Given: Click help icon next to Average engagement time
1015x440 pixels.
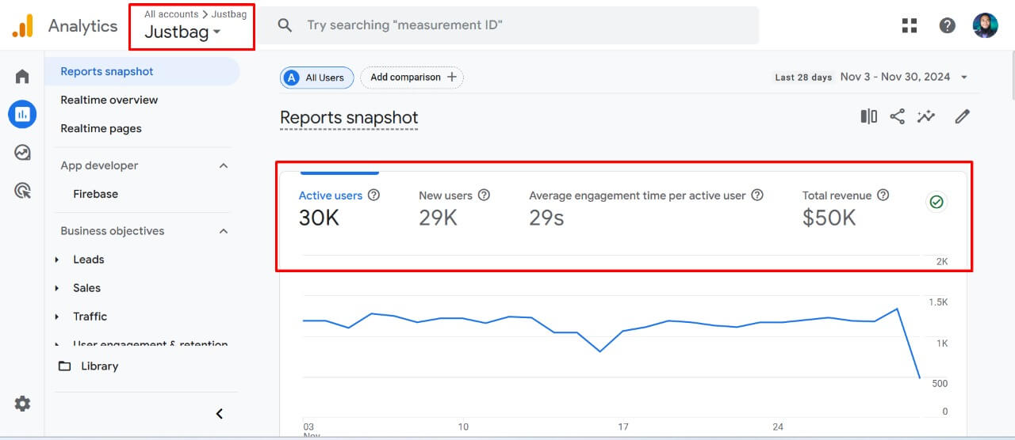Looking at the screenshot, I should click(x=757, y=195).
